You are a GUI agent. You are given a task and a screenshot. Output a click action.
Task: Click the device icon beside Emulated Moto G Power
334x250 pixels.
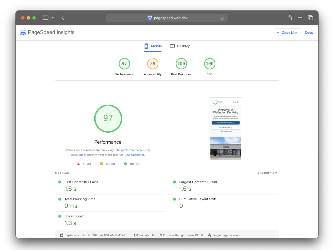[x=136, y=235]
